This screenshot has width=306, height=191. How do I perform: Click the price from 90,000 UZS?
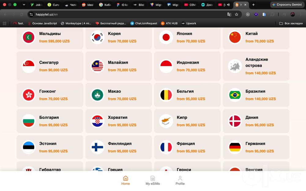54,70
